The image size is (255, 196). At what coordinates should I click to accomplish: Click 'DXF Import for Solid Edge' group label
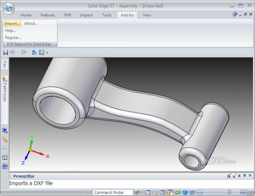29,44
